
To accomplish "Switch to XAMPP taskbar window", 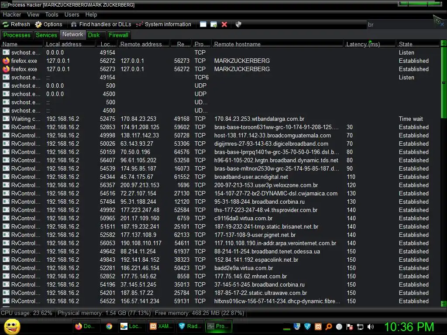I will click(161, 326).
